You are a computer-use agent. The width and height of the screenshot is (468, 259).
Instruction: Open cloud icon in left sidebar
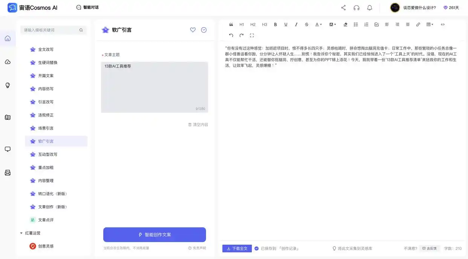pos(8,62)
